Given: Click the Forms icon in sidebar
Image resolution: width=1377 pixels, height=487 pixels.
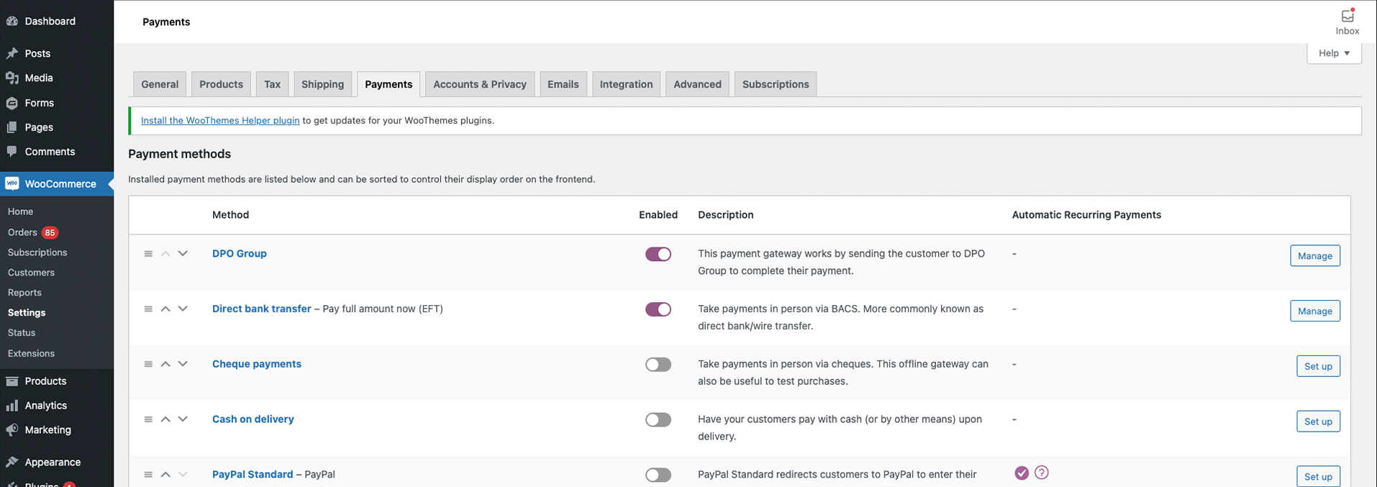Looking at the screenshot, I should coord(12,103).
